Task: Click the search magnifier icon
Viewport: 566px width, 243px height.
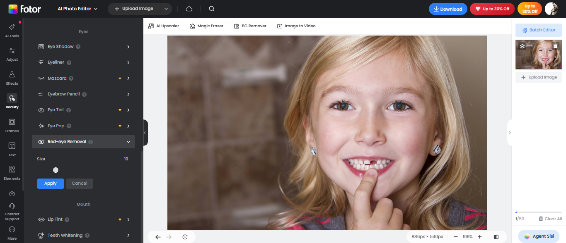Action: tap(212, 9)
